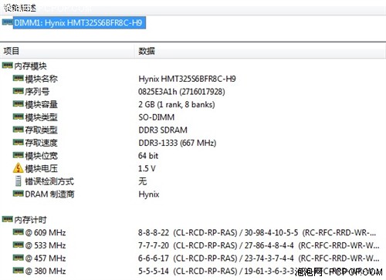
Task: Select the @ 457 MHz timing label
Action: 46,258
